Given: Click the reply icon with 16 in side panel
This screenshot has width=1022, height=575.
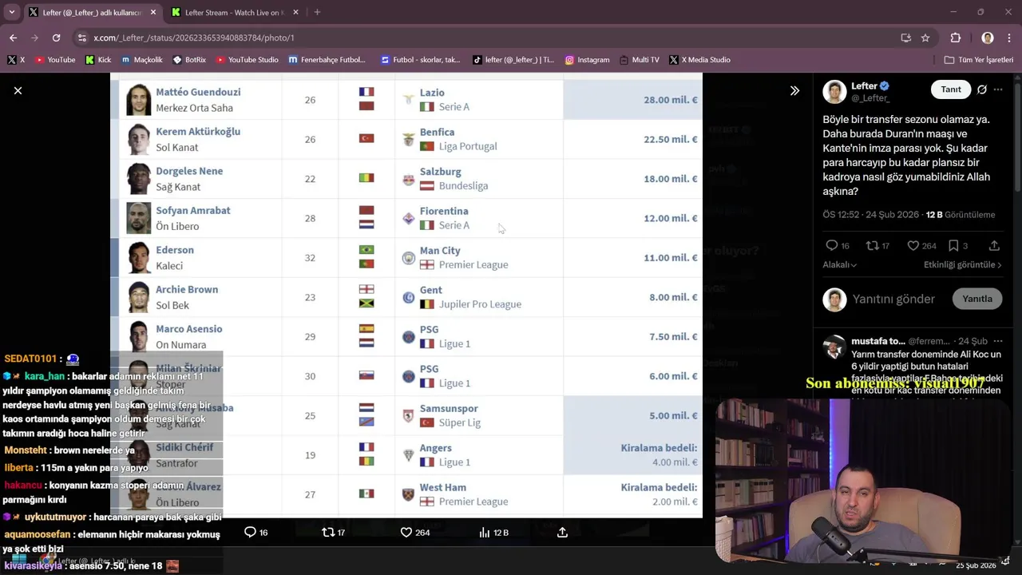Looking at the screenshot, I should click(x=832, y=246).
